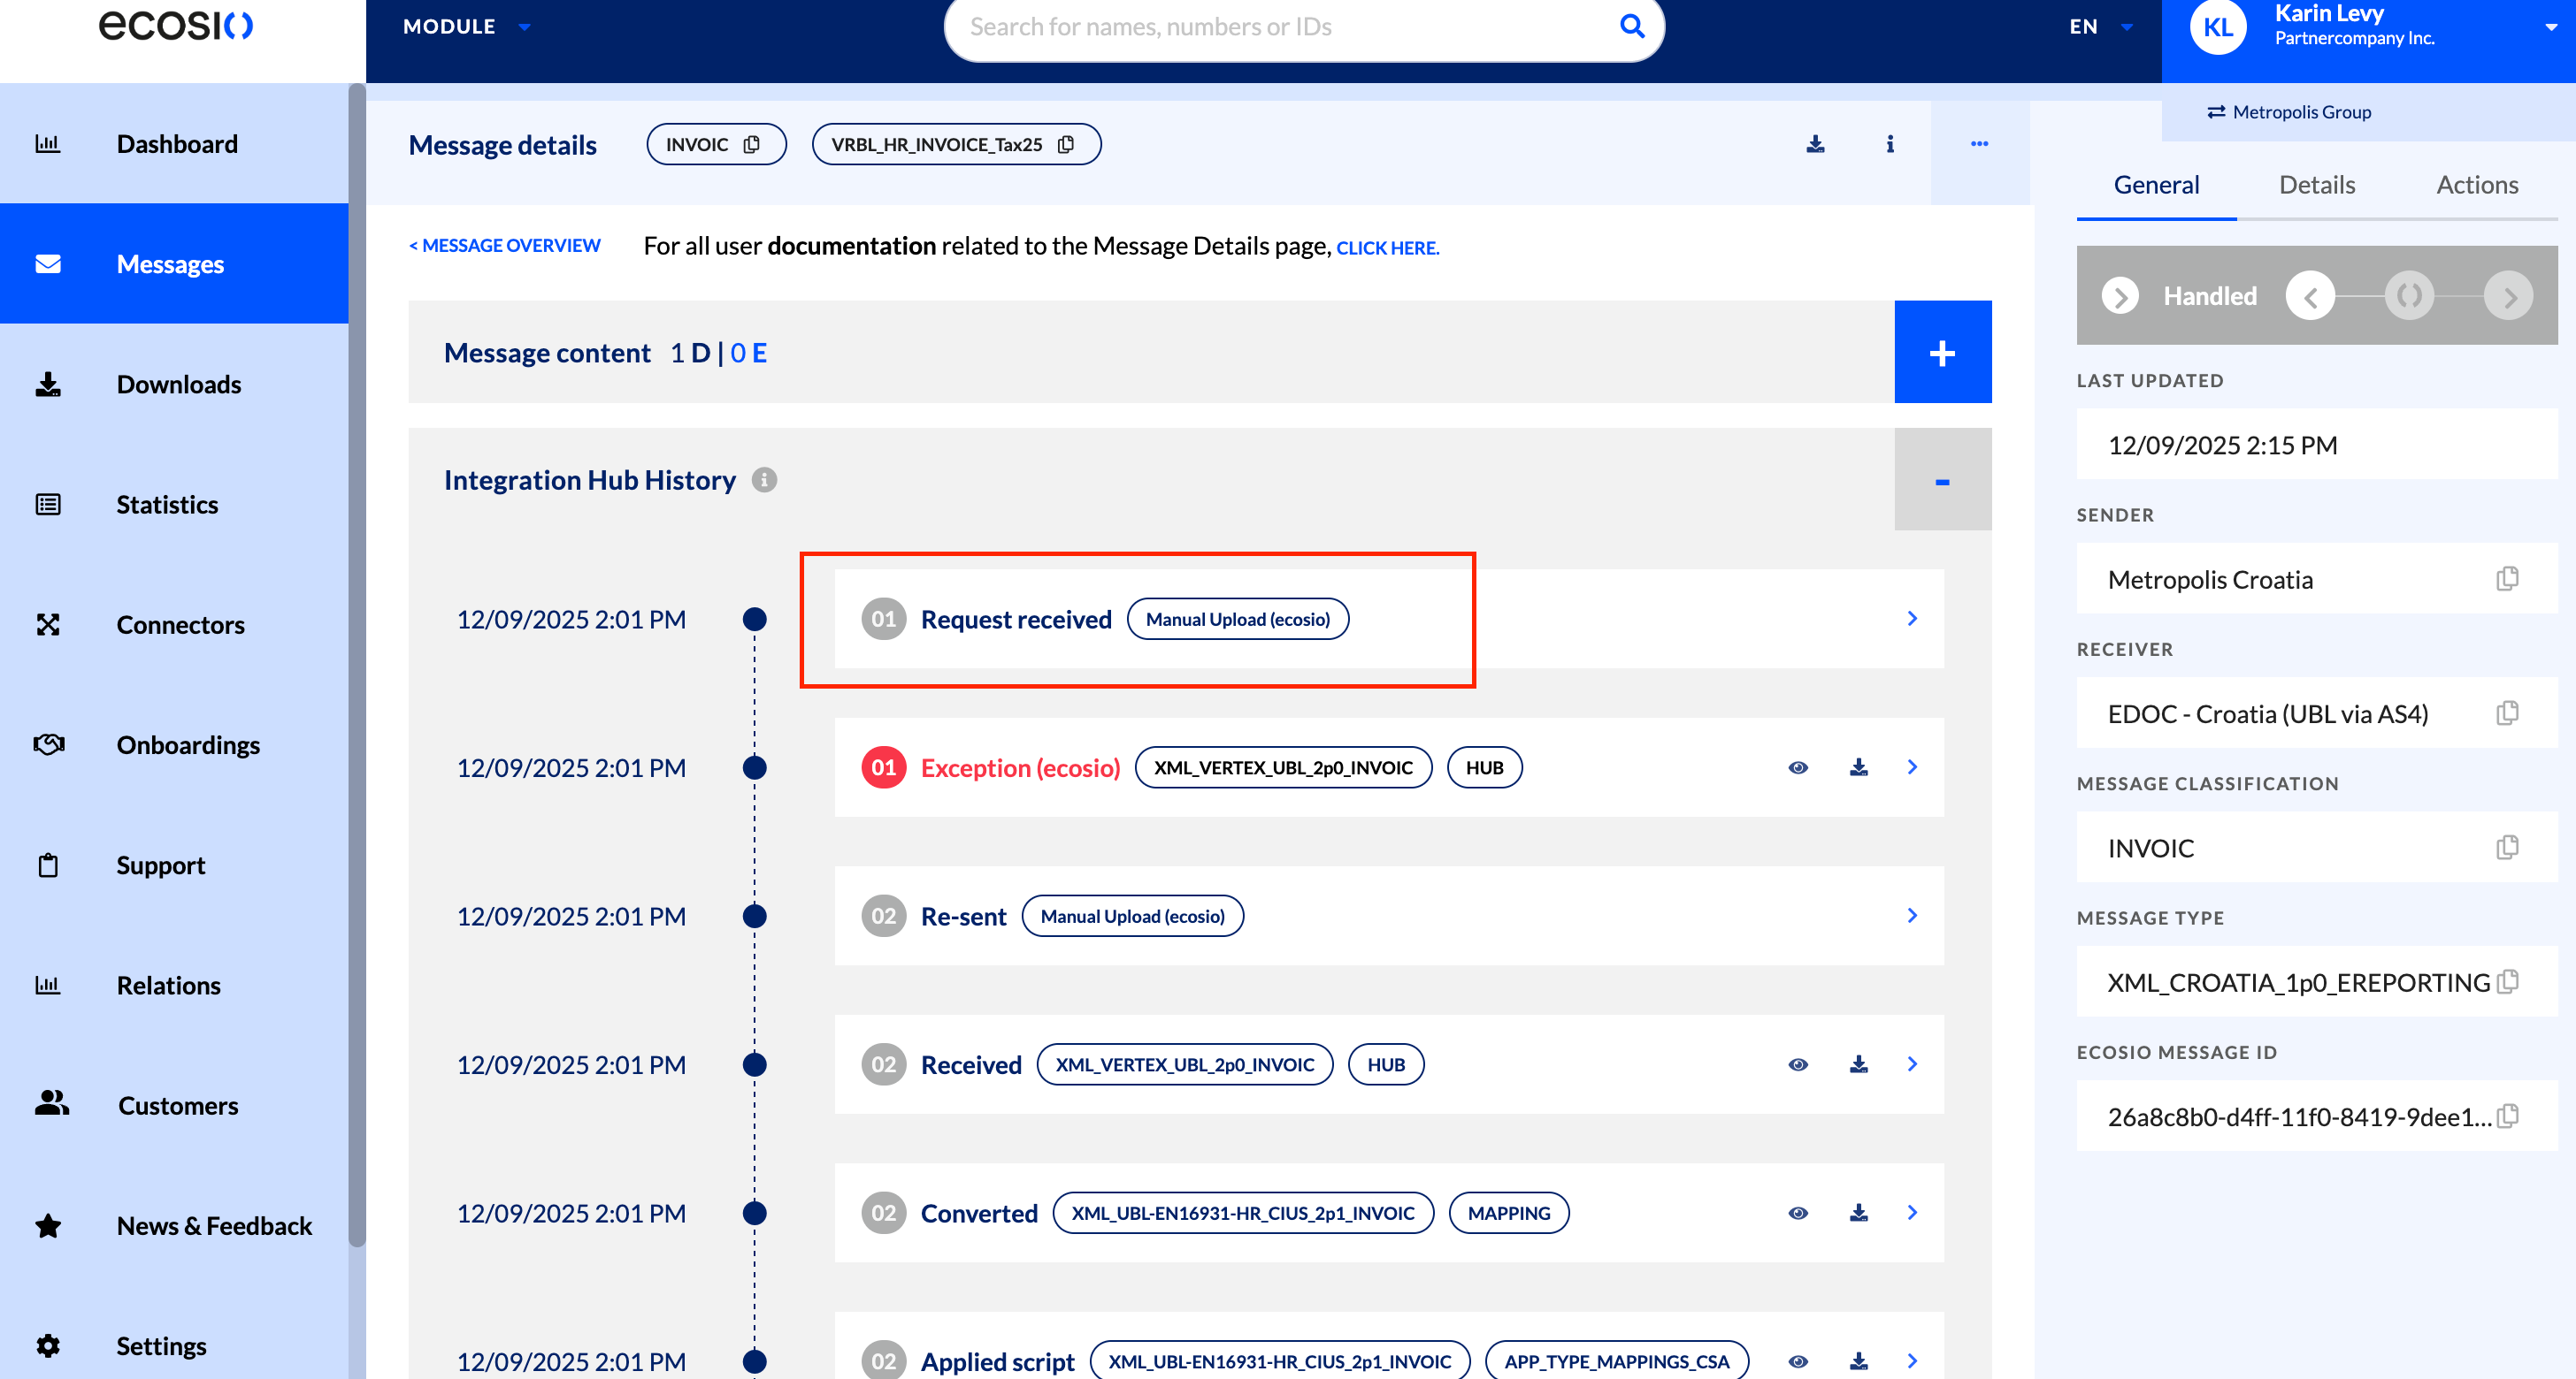Expand the Message content section with plus
The height and width of the screenshot is (1379, 2576).
click(1942, 353)
